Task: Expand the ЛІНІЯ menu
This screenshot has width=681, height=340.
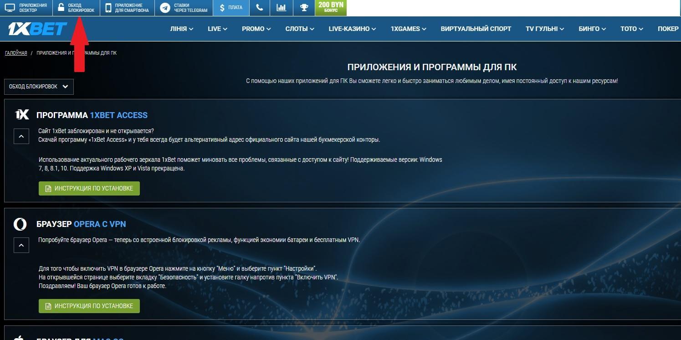Action: (x=181, y=29)
